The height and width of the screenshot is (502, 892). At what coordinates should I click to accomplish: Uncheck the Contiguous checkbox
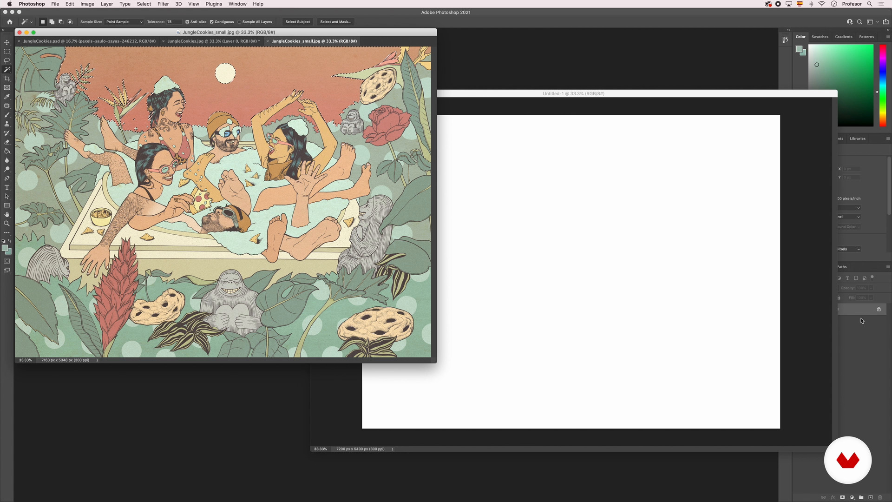[211, 22]
